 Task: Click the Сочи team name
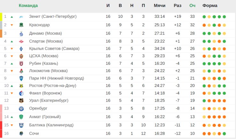[x=34, y=134]
